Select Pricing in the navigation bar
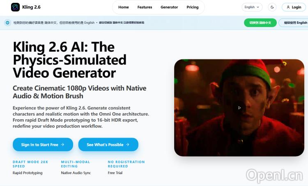 [193, 7]
